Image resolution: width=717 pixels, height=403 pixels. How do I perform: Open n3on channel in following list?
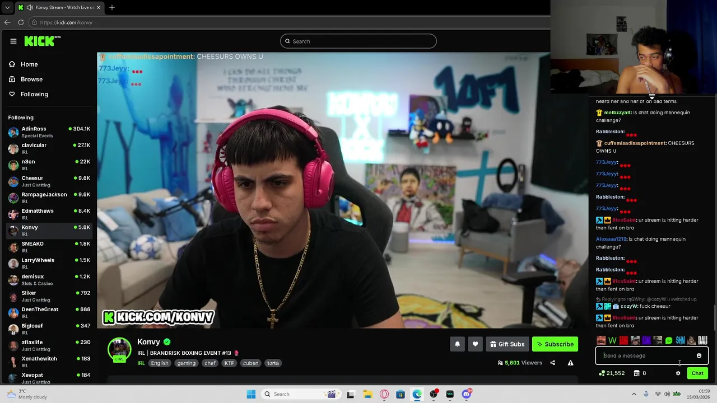(49, 165)
